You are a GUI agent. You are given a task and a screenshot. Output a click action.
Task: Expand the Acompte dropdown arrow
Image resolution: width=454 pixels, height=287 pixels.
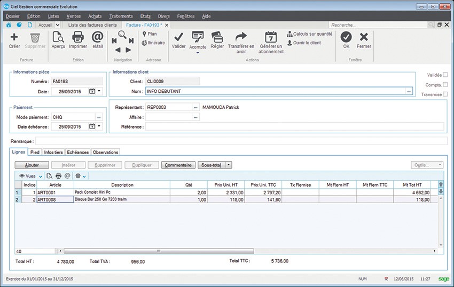coord(198,53)
